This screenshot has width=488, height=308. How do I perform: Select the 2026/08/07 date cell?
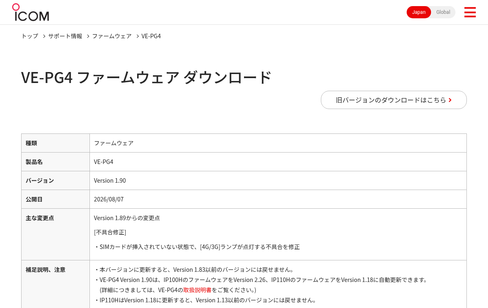[278, 199]
